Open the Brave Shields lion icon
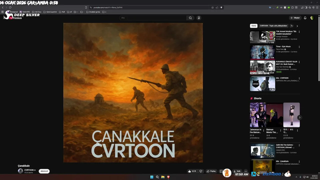Viewport: 320px width, 180px height. (221, 7)
